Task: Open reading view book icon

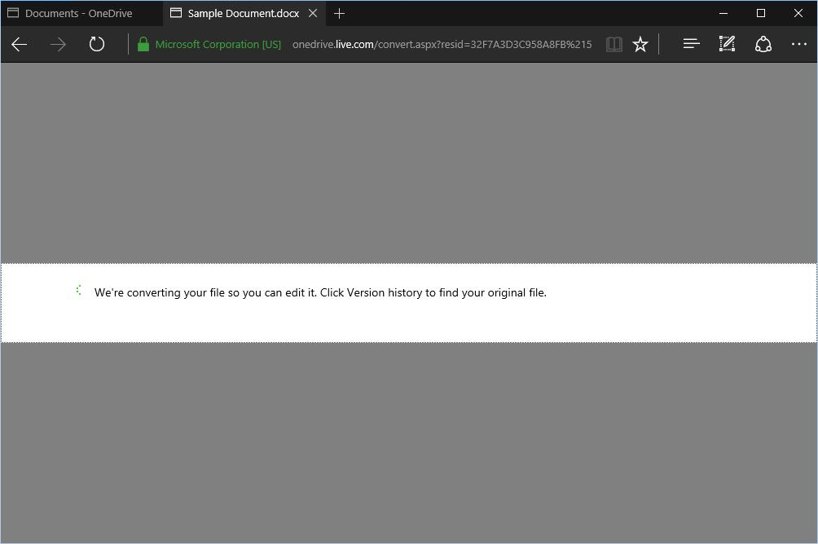Action: coord(614,44)
